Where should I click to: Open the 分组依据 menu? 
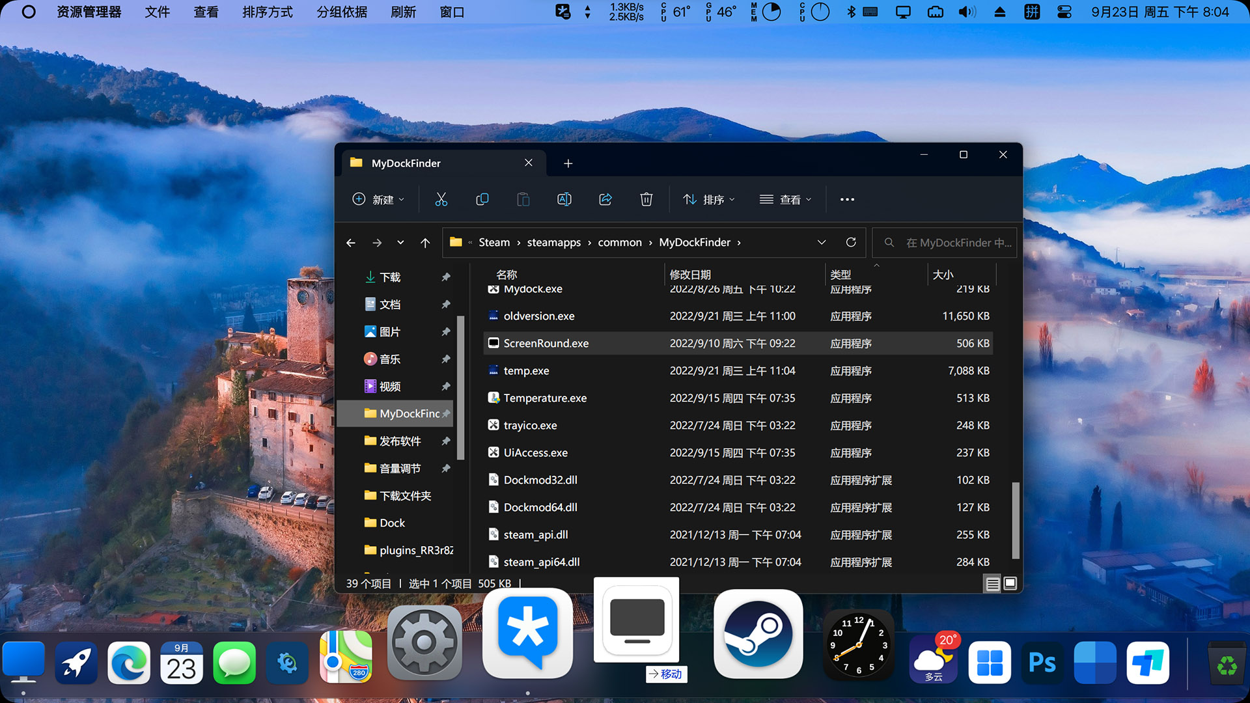[x=342, y=12]
